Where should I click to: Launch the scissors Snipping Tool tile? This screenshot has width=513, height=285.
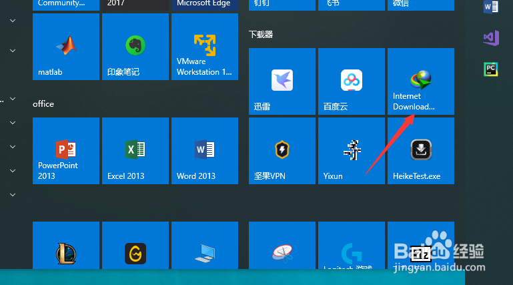(282, 246)
